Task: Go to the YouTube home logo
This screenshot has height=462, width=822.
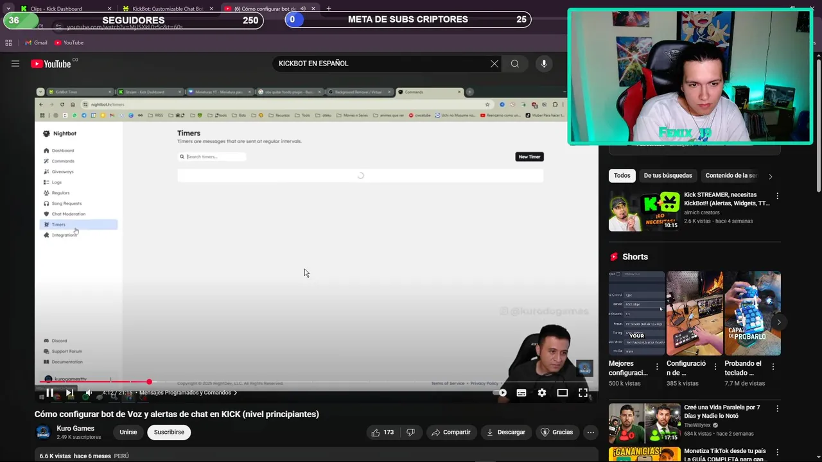Action: (51, 64)
